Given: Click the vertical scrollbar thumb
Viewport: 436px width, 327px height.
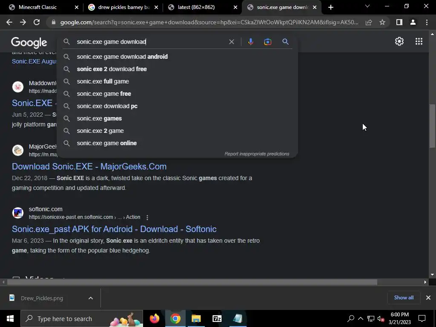Looking at the screenshot, I should pyautogui.click(x=432, y=126).
